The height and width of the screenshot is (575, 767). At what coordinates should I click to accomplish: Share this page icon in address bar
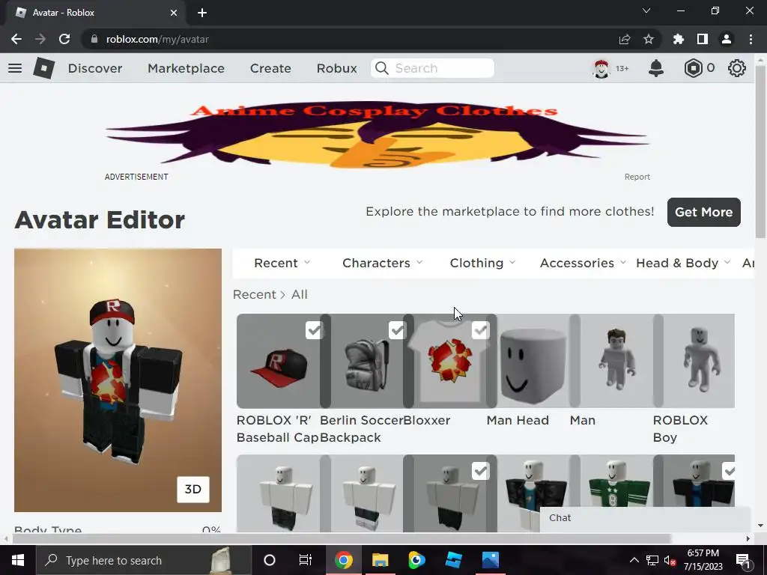[625, 39]
